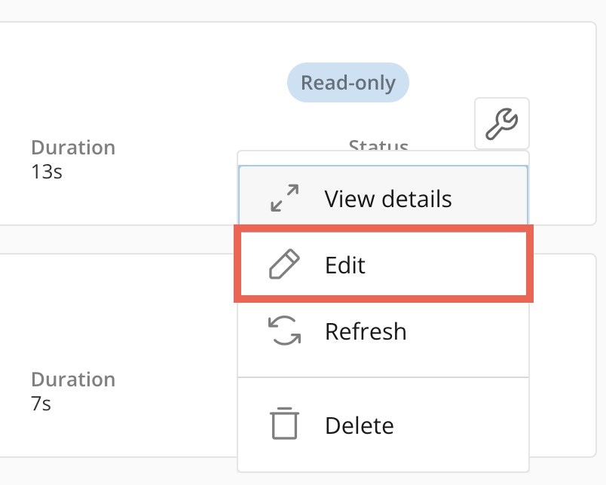Click the Read-only badge
The height and width of the screenshot is (485, 606).
coord(347,83)
